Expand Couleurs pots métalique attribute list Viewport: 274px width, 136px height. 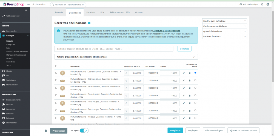pyautogui.click(x=225, y=26)
